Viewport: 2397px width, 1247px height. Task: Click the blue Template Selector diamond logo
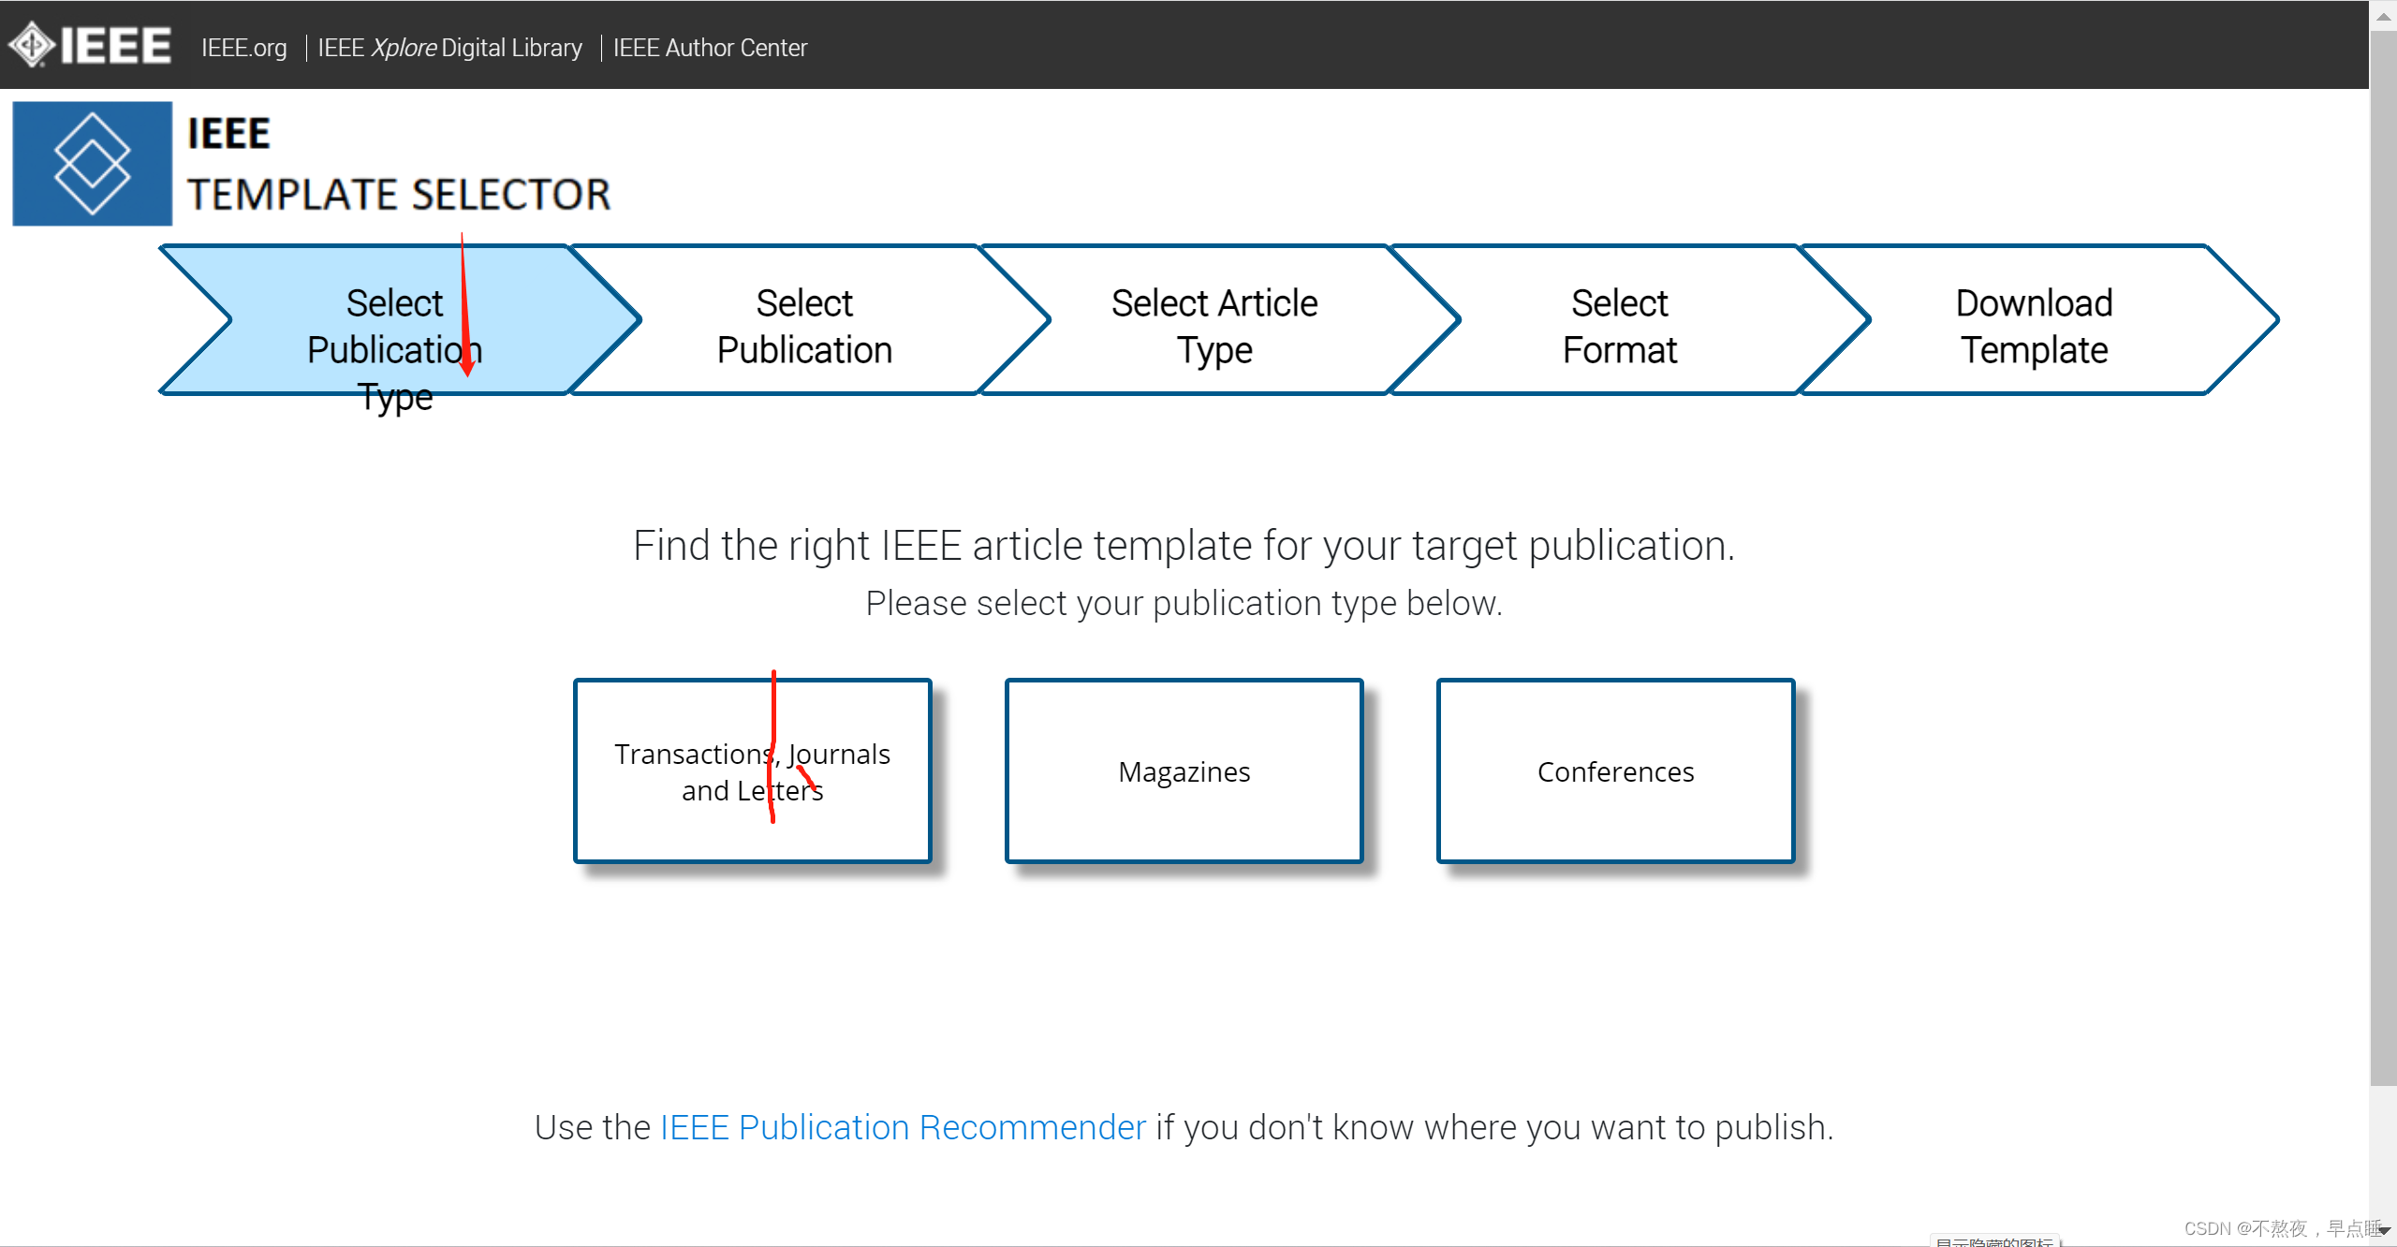(x=92, y=164)
